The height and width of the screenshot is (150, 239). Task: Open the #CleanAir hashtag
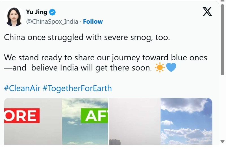coord(22,89)
